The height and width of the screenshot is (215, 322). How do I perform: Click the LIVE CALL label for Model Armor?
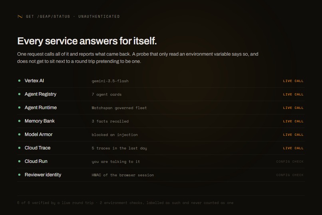293,135
